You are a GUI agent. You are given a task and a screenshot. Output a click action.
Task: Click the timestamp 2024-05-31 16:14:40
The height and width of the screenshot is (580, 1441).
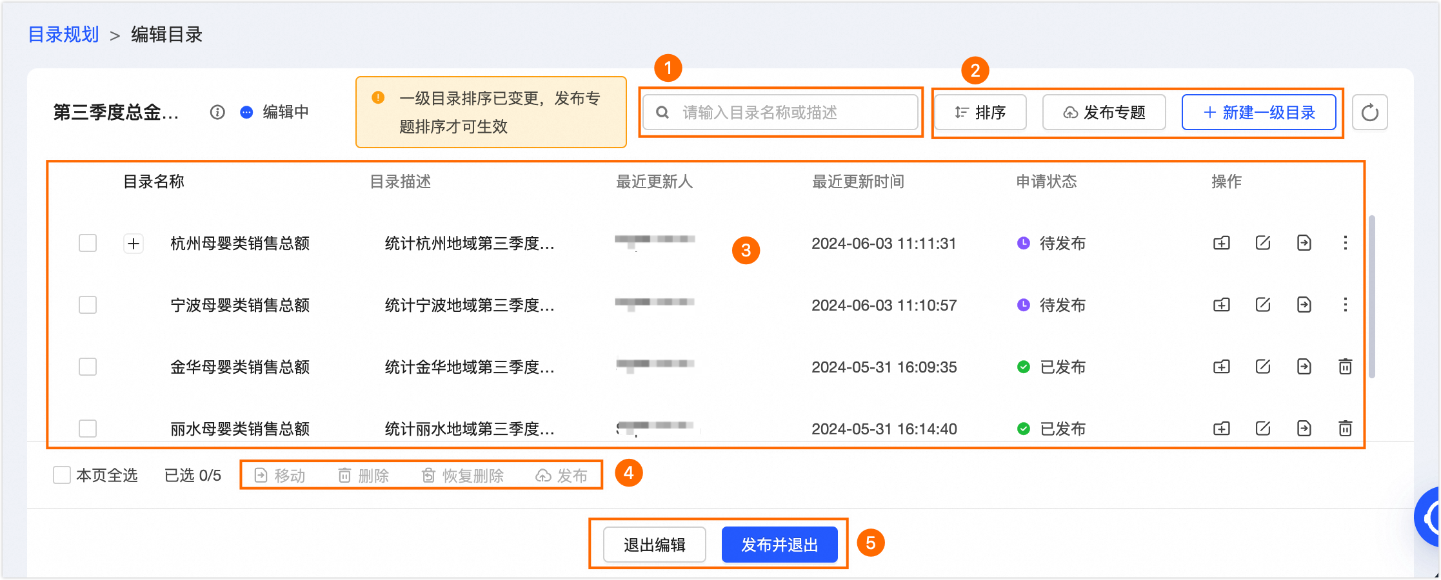click(884, 429)
